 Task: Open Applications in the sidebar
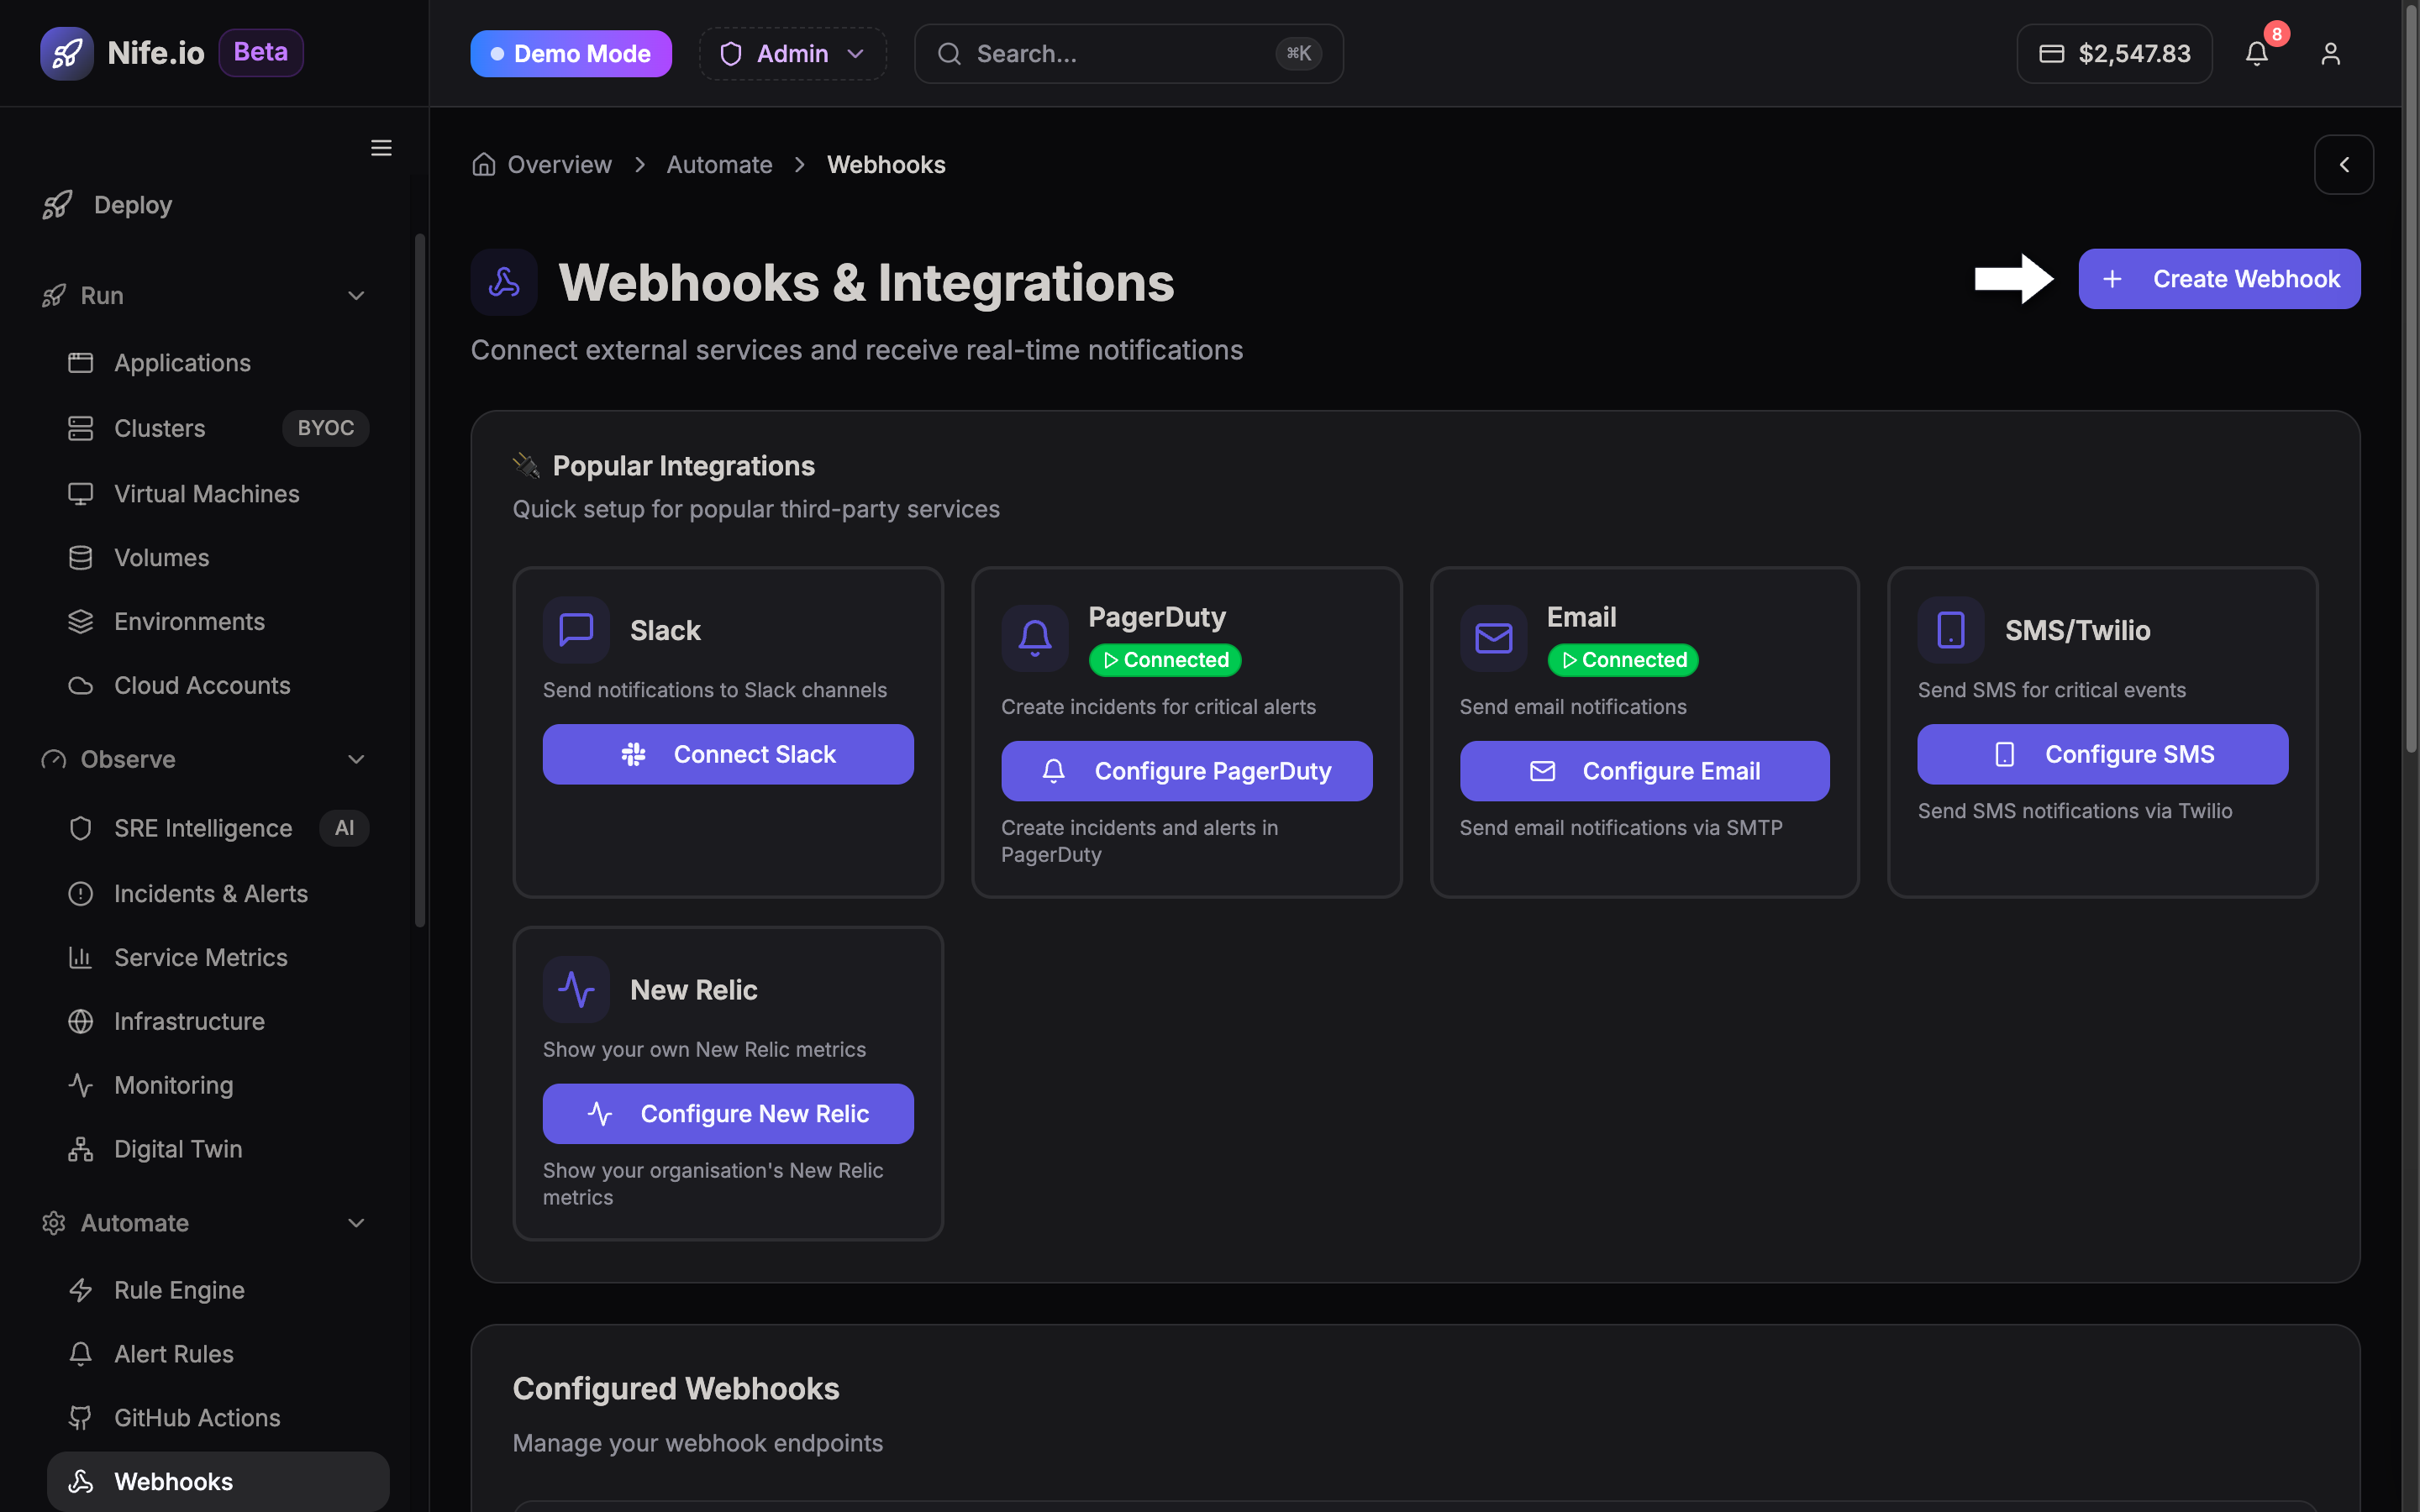218,363
